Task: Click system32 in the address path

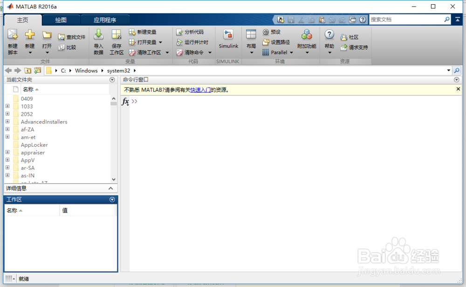Action: pos(118,70)
